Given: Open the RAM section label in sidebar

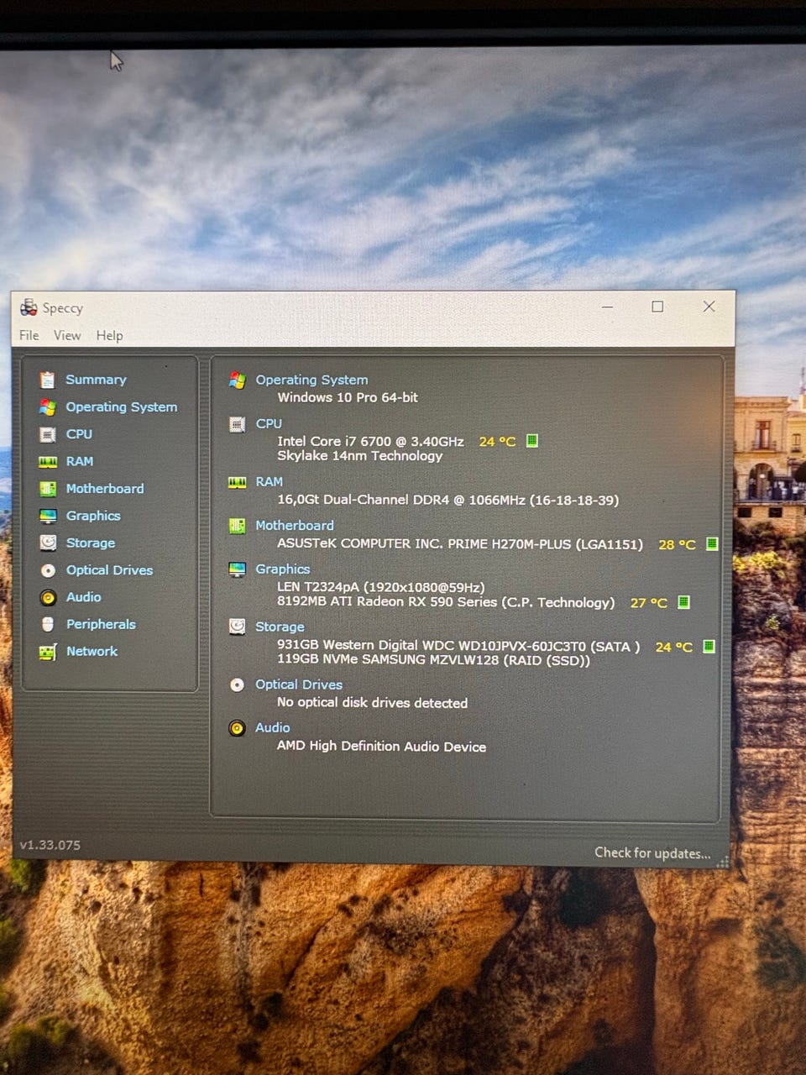Looking at the screenshot, I should (x=80, y=461).
